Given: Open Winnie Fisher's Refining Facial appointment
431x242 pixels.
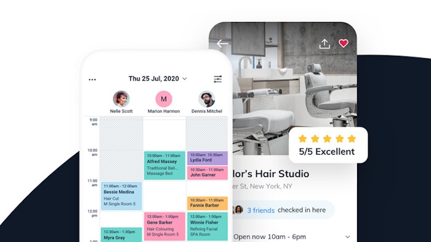Looking at the screenshot, I should point(207,226).
